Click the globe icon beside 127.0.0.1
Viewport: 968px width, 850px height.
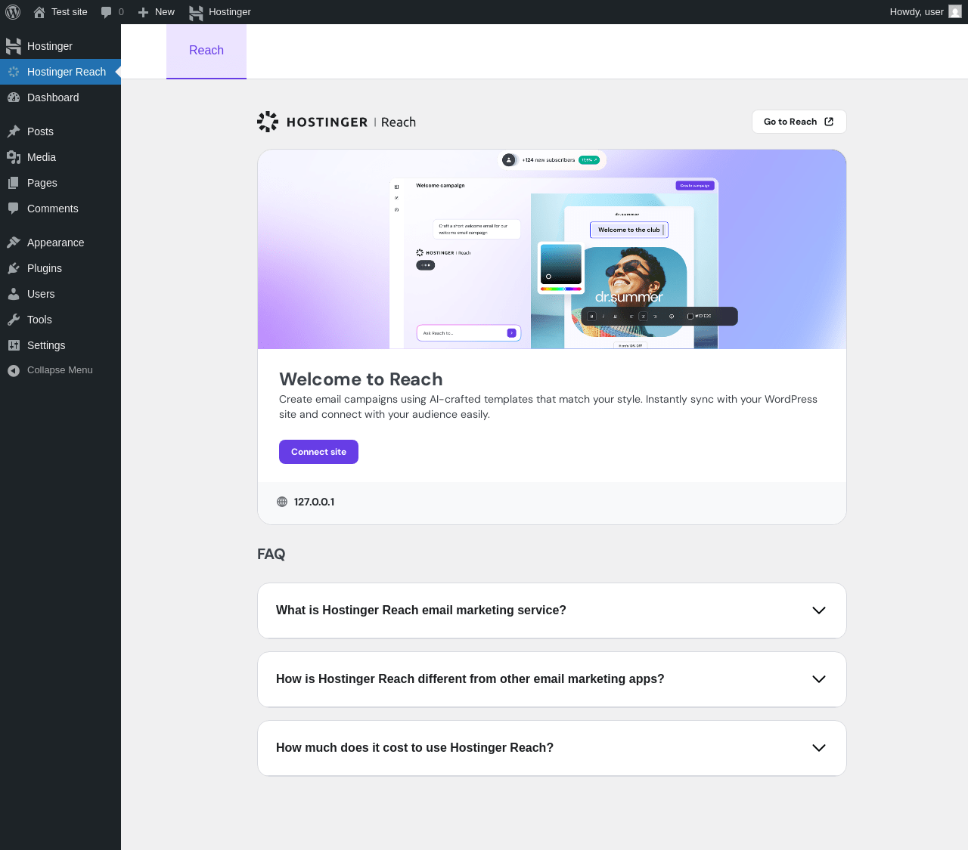click(x=282, y=502)
